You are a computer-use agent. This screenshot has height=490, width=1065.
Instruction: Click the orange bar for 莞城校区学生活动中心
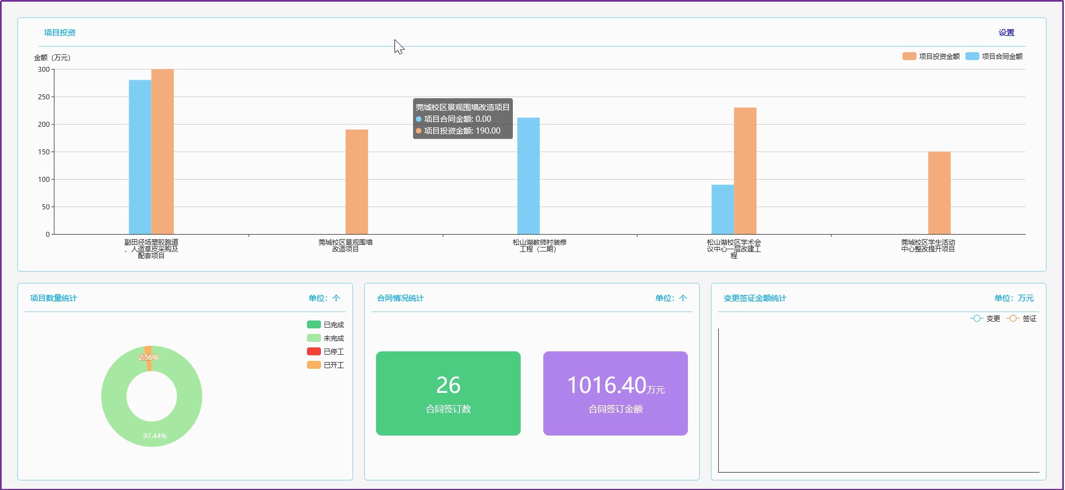[x=939, y=193]
